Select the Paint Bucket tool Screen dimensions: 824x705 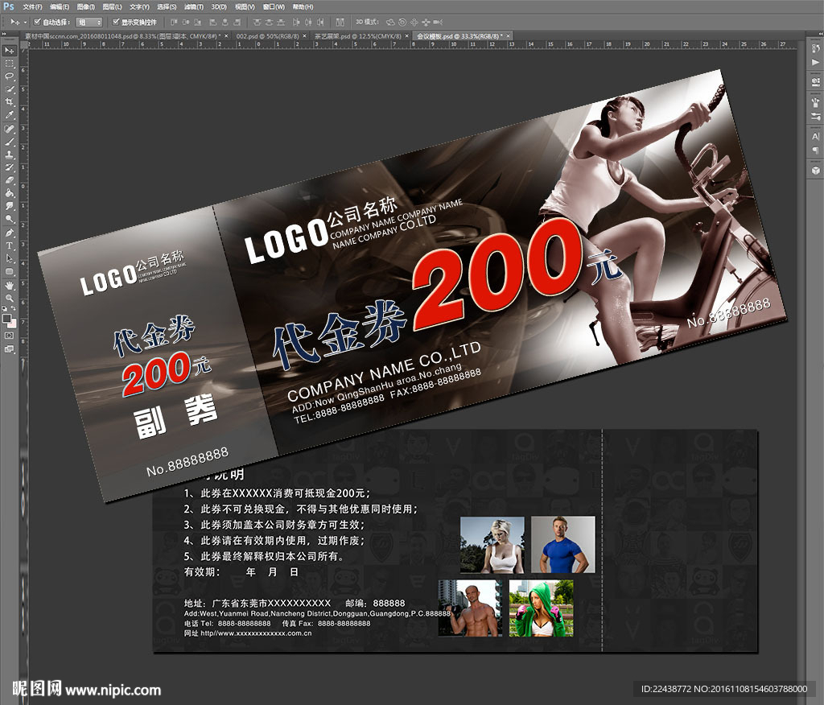pos(10,193)
